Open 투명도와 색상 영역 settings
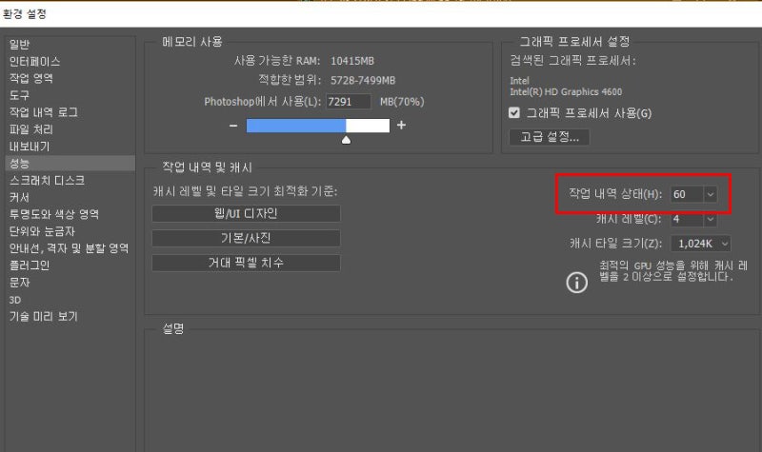This screenshot has height=452, width=762. pyautogui.click(x=54, y=214)
